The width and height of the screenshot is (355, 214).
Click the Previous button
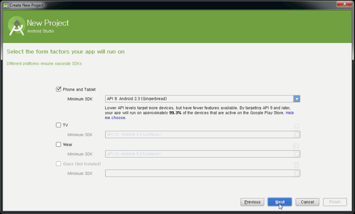pyautogui.click(x=252, y=202)
